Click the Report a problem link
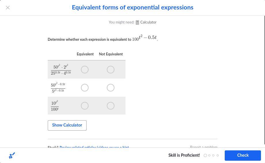This screenshot has height=163, width=265. [203, 147]
